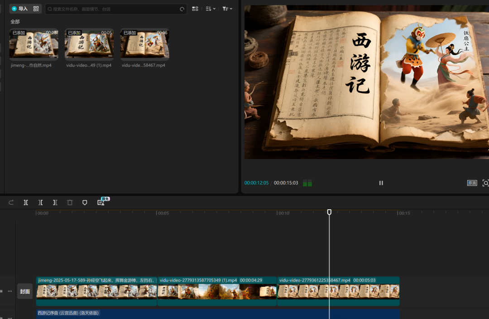Click total duration 00:00:15:03
Image resolution: width=489 pixels, height=319 pixels.
pos(286,183)
